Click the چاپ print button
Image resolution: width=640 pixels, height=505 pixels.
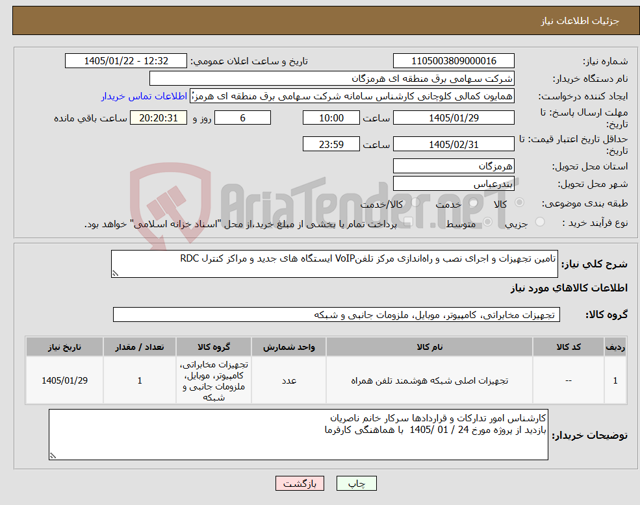[356, 484]
